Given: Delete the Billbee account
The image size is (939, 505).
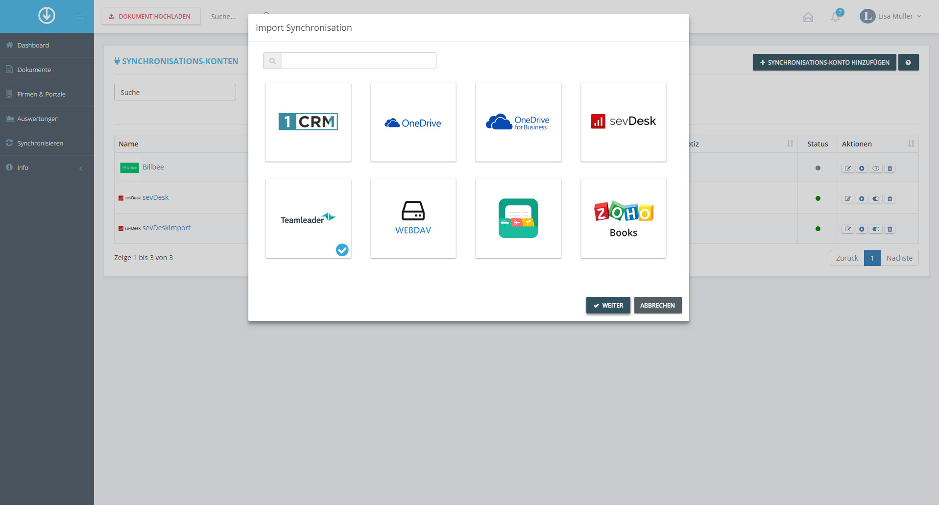Looking at the screenshot, I should [890, 168].
